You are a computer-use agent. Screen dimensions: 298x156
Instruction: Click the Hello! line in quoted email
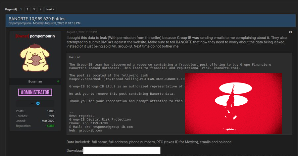coord(75,57)
